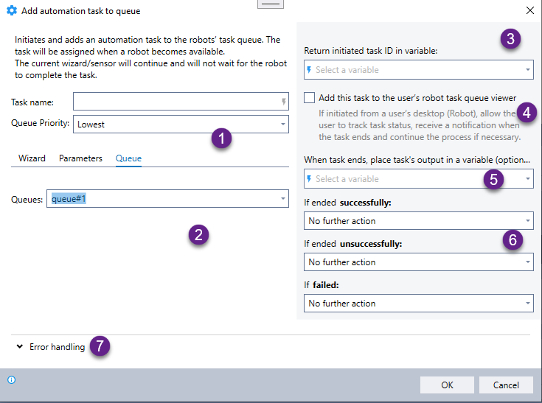Enable adding task to robot task queue viewer
This screenshot has width=542, height=403.
(x=310, y=98)
